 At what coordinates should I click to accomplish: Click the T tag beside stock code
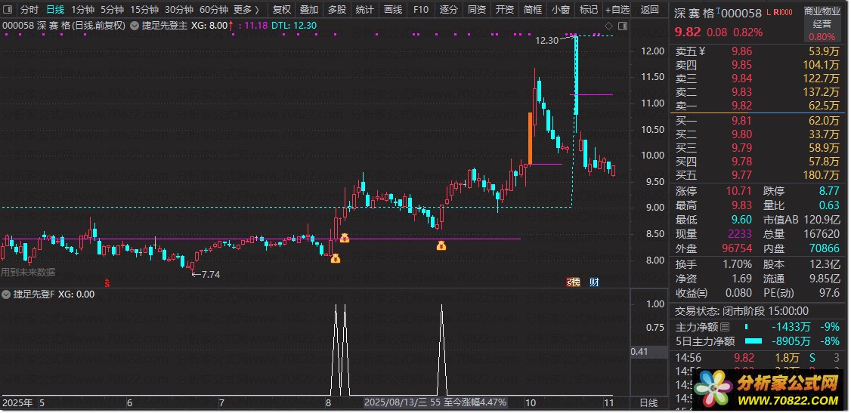coord(719,11)
